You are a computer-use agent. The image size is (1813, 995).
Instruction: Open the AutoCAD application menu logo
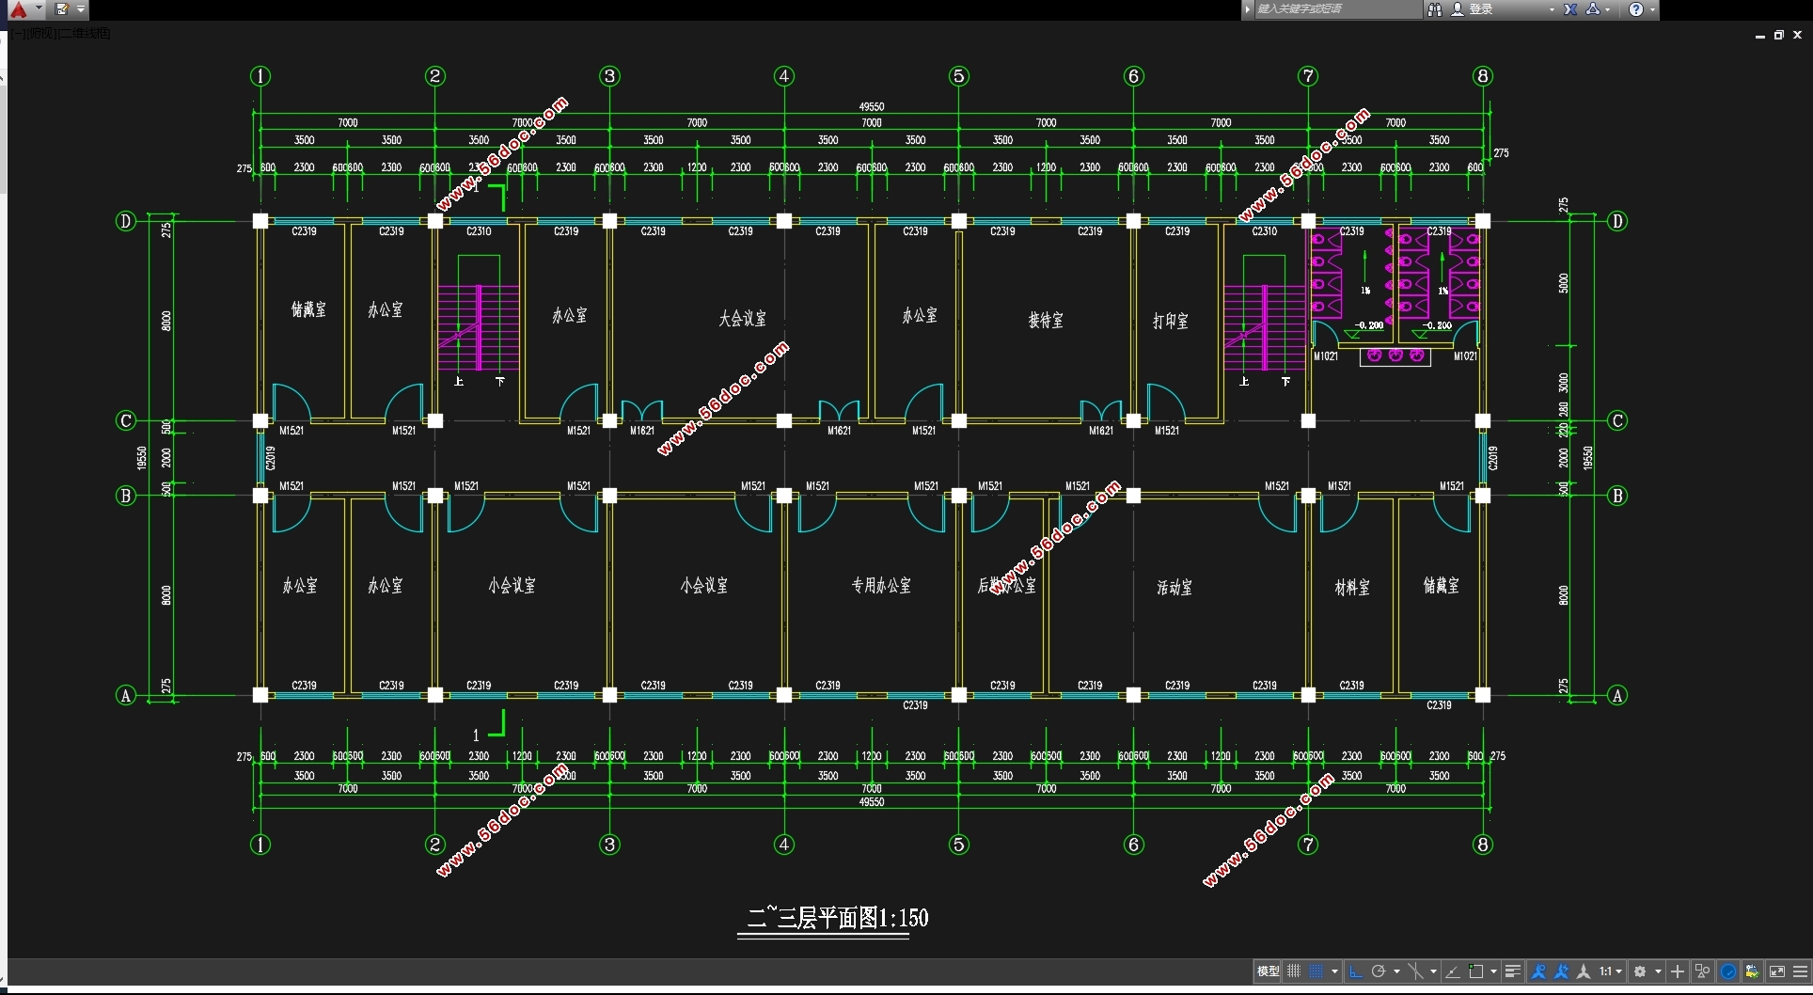pos(18,9)
